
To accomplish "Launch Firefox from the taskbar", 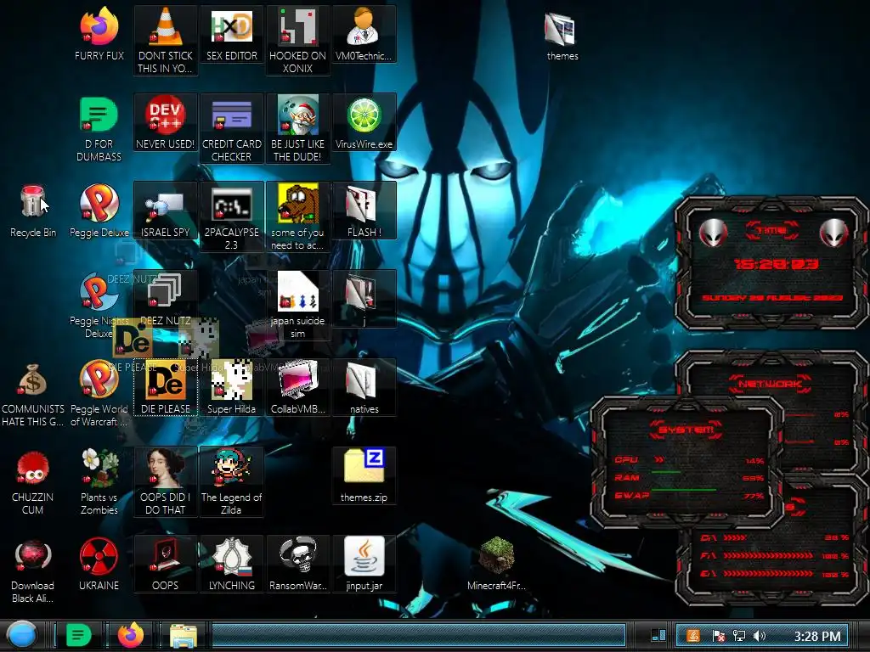I will (x=131, y=635).
